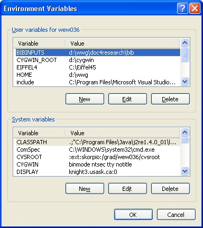Create a New user variable

pos(85,99)
